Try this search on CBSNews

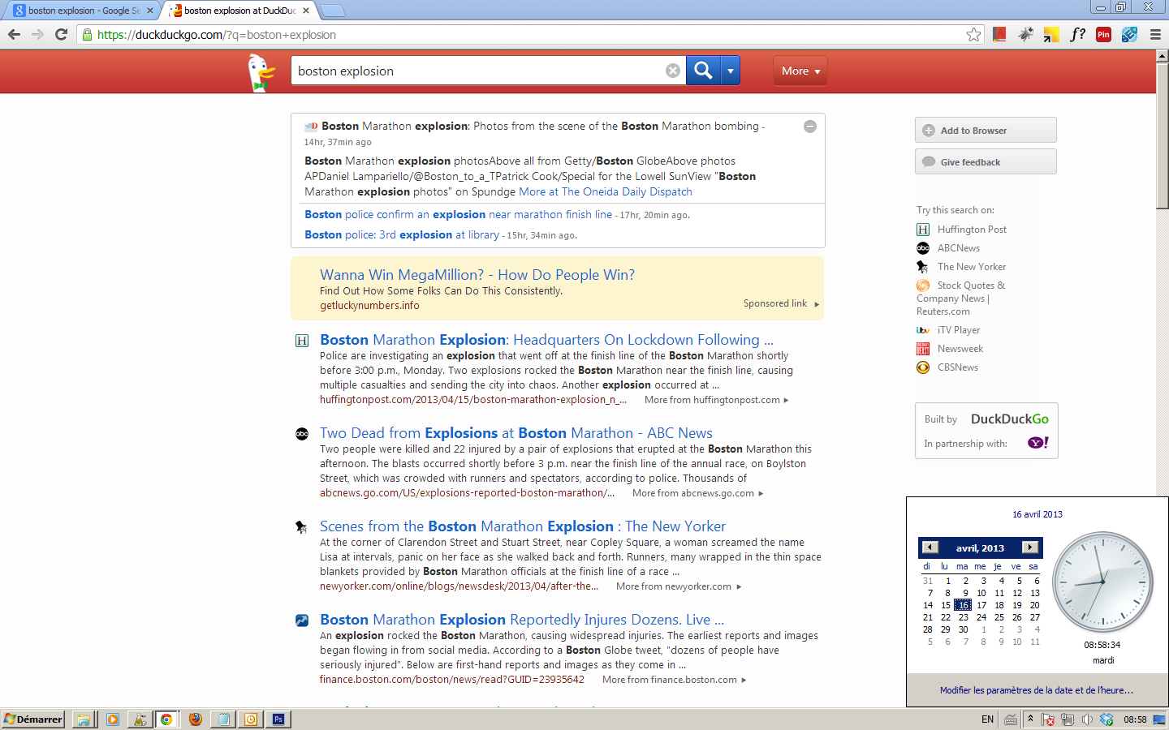coord(958,367)
